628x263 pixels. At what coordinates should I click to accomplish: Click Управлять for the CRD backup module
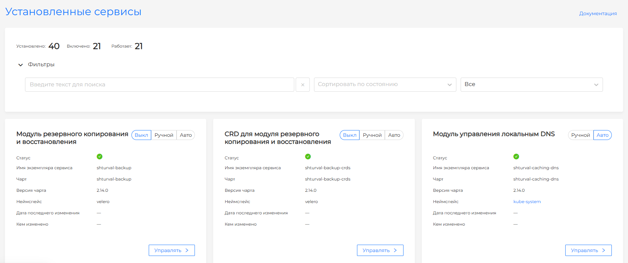point(380,250)
